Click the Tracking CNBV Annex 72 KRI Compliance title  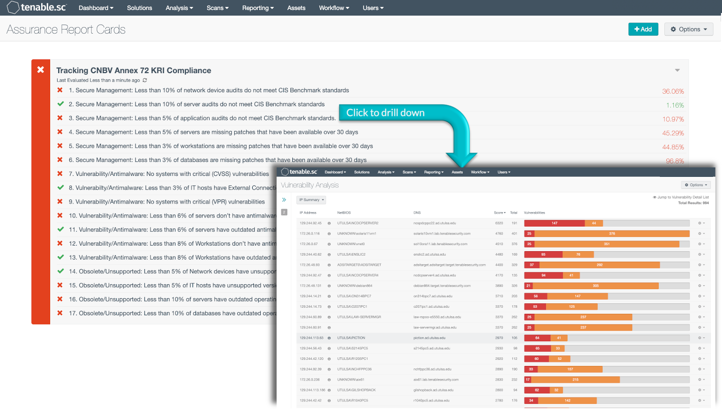click(x=133, y=70)
